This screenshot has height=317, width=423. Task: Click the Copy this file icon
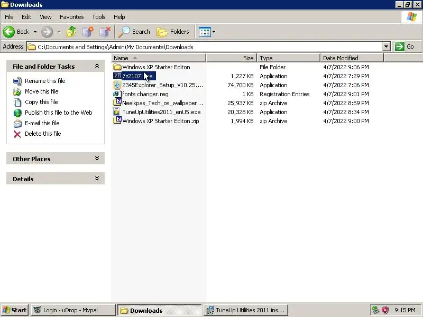tap(17, 102)
